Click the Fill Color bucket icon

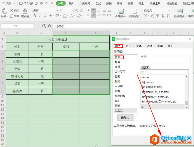pos(64,16)
